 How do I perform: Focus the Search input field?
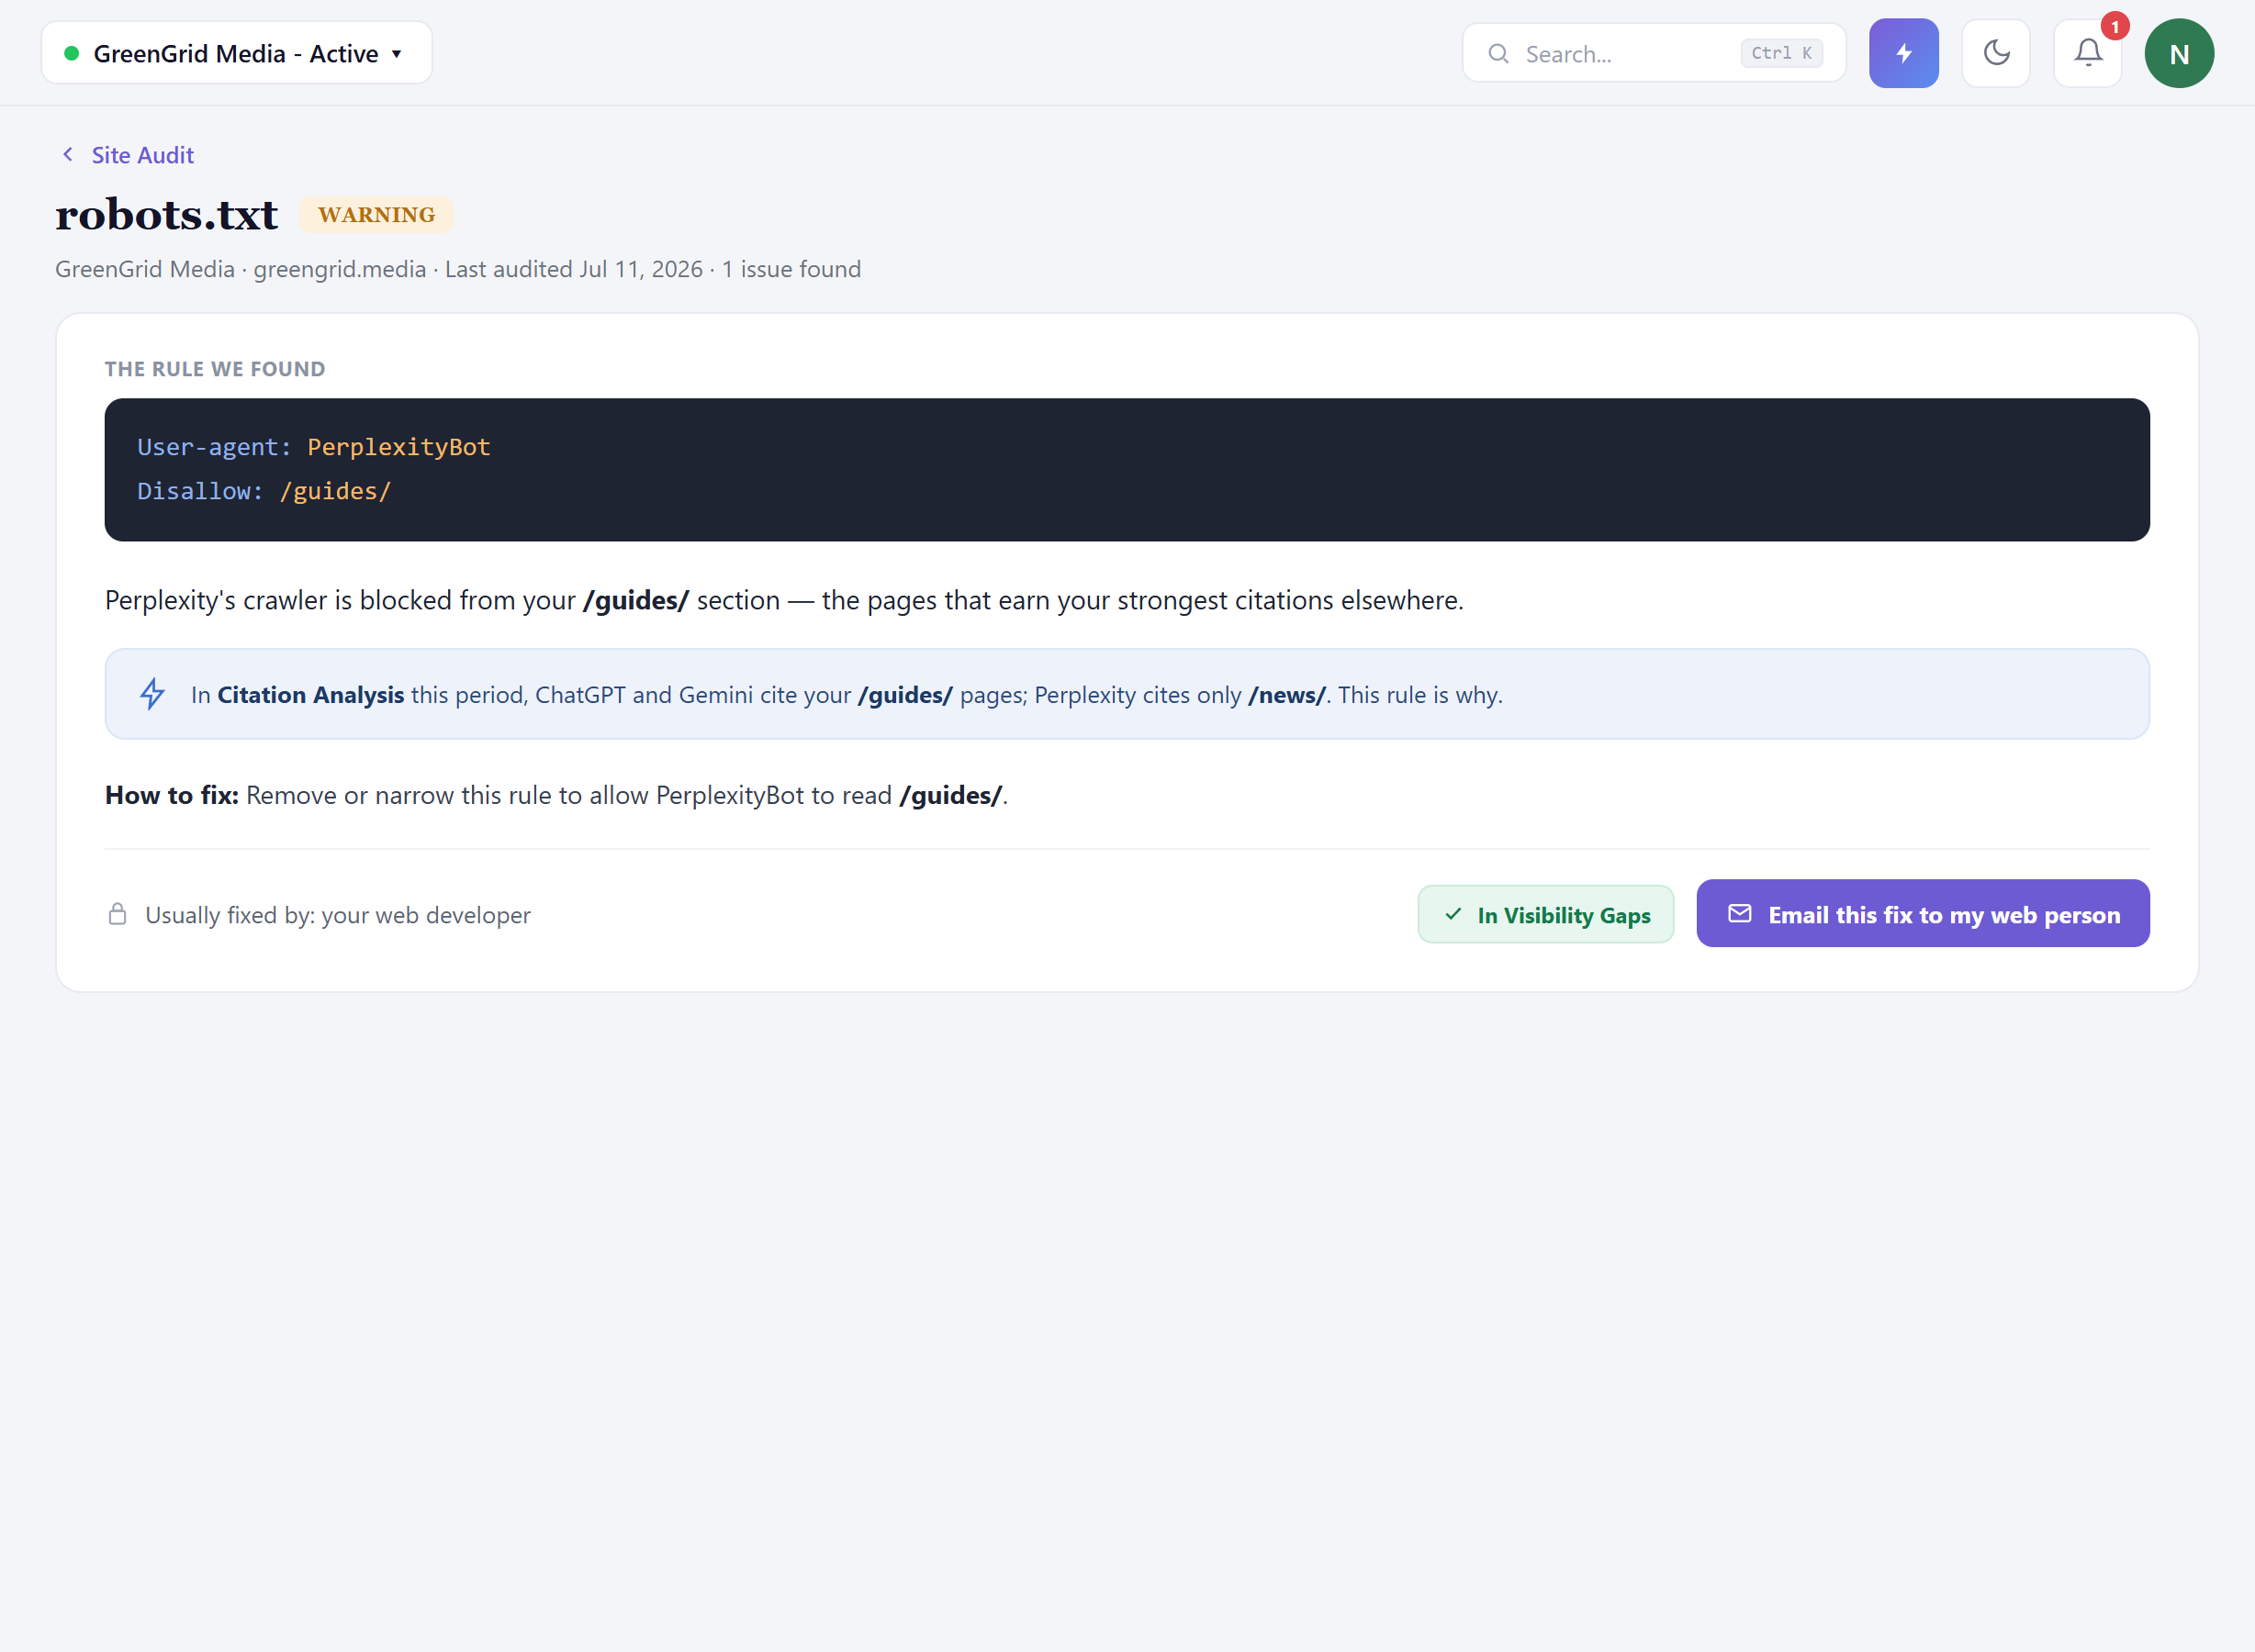(1654, 53)
